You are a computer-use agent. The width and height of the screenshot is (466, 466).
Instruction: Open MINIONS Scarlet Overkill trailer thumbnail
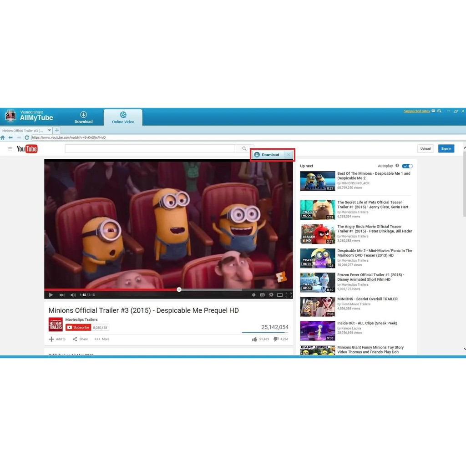317,307
